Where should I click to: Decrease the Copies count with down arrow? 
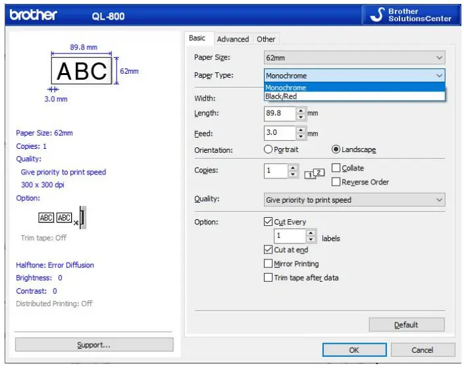293,174
